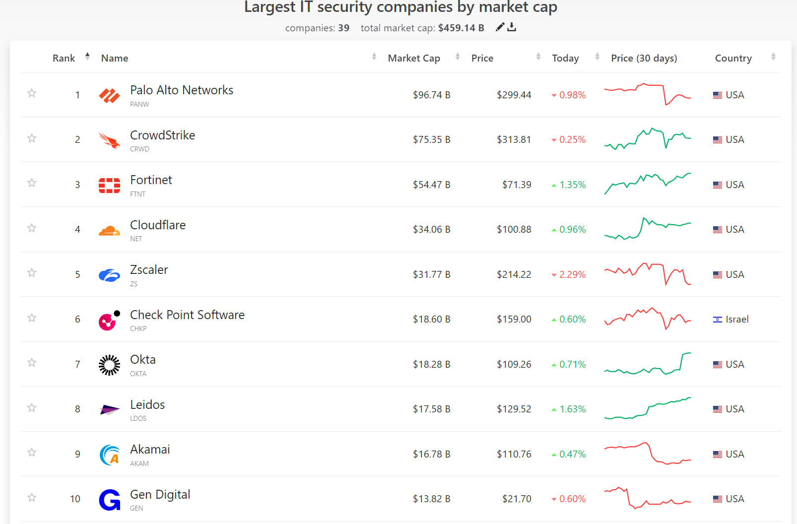Favorite Check Point Software with the star
This screenshot has width=797, height=524.
pos(32,318)
